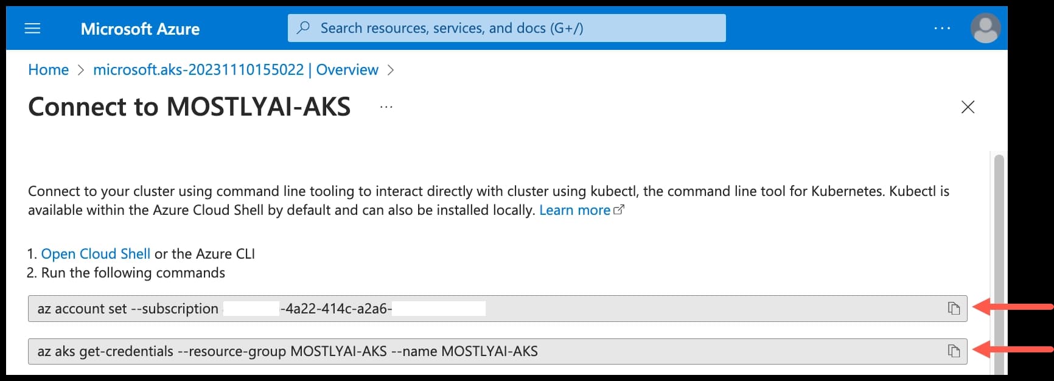This screenshot has height=381, width=1054.
Task: Open microsoft.aks-20231110155022 Overview breadcrumb
Action: tap(236, 70)
